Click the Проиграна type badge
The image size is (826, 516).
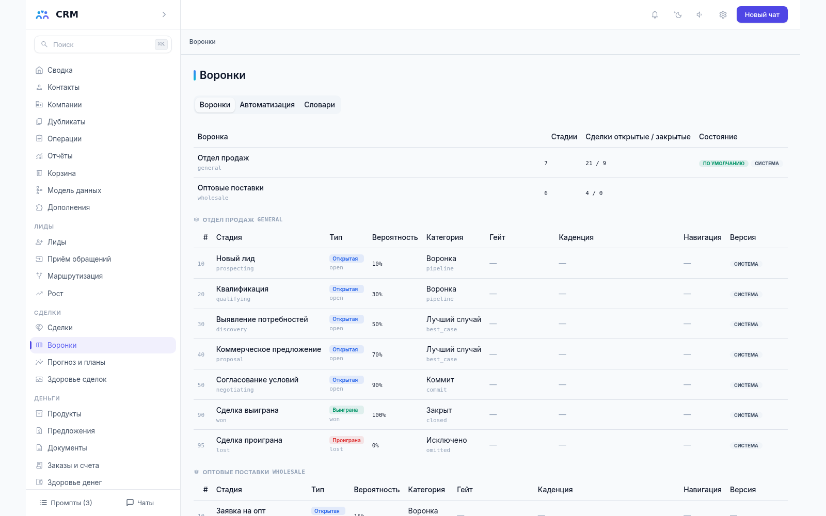pyautogui.click(x=346, y=440)
